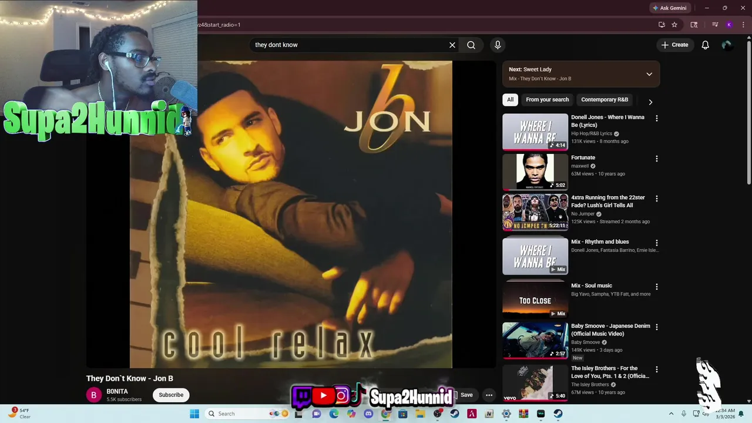Subscribe to BONITA channel

pyautogui.click(x=171, y=395)
